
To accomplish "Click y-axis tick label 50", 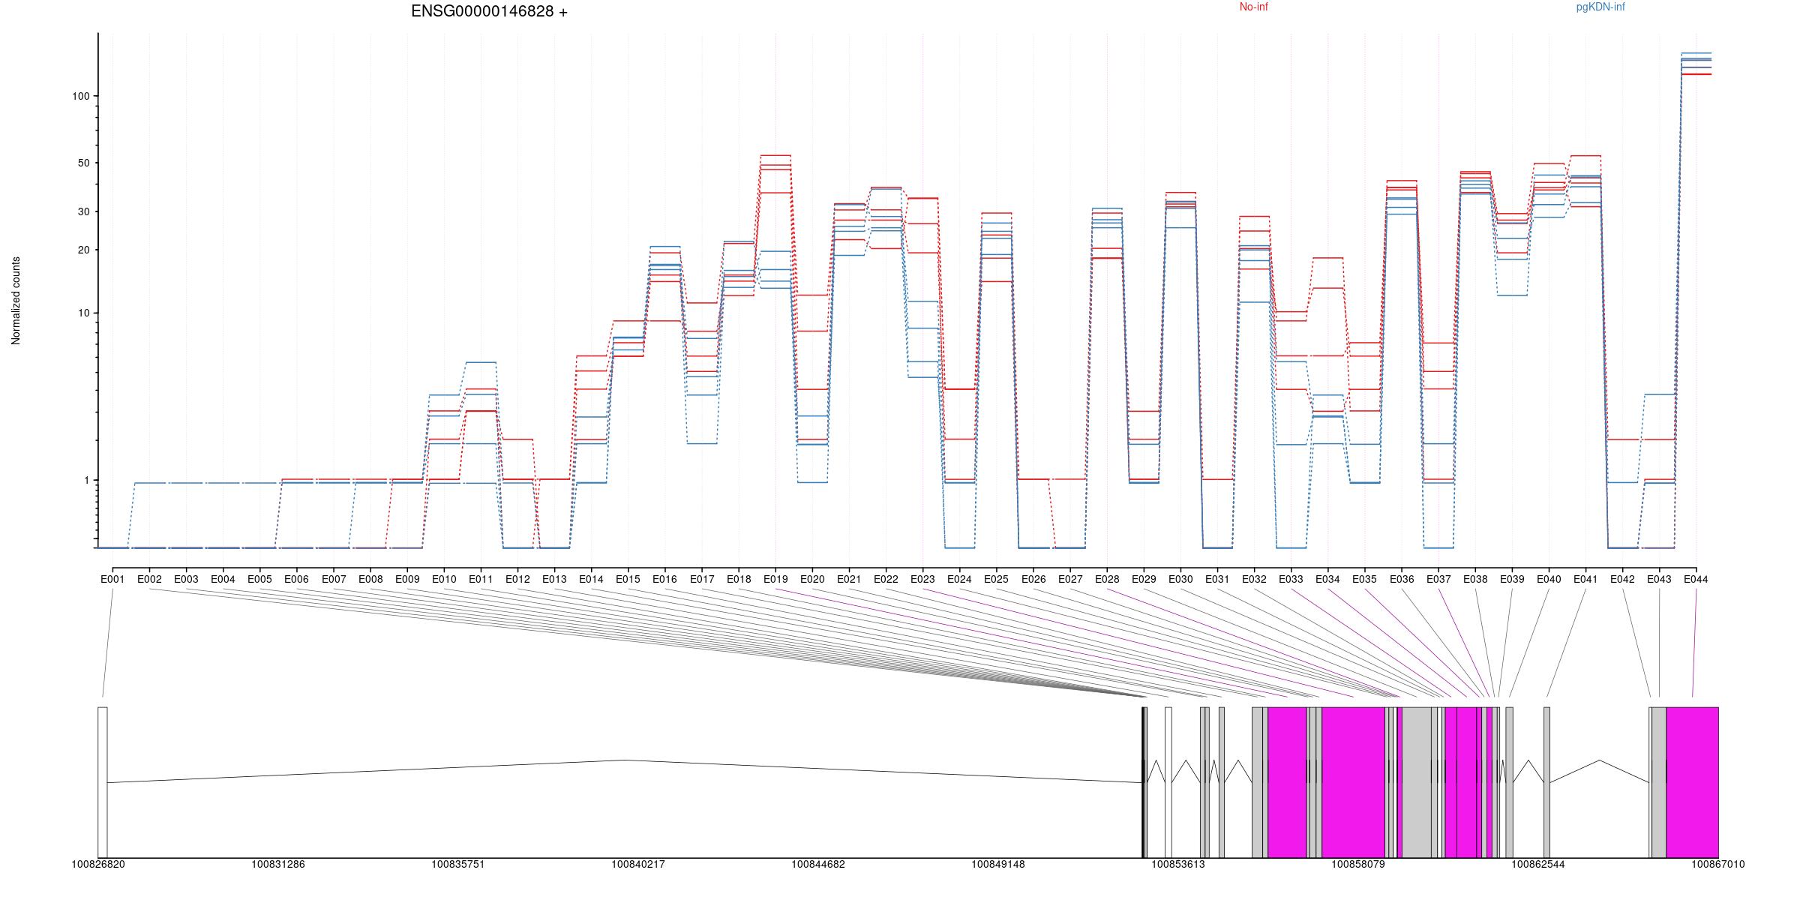I will coord(83,163).
